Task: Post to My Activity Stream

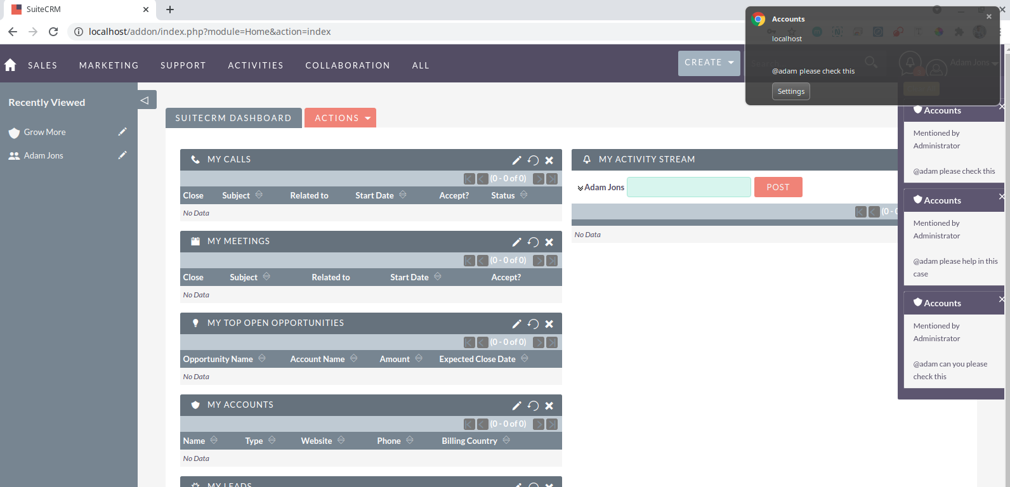Action: pos(778,187)
